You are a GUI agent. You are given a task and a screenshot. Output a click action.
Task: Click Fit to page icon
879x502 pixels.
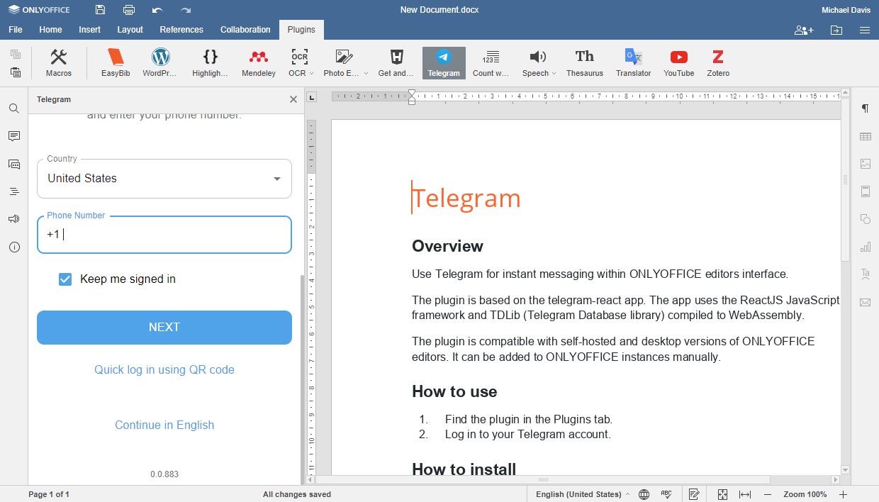(722, 494)
